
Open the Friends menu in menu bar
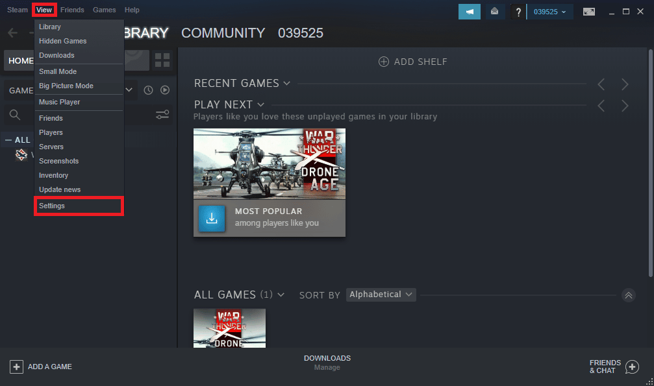pyautogui.click(x=72, y=10)
